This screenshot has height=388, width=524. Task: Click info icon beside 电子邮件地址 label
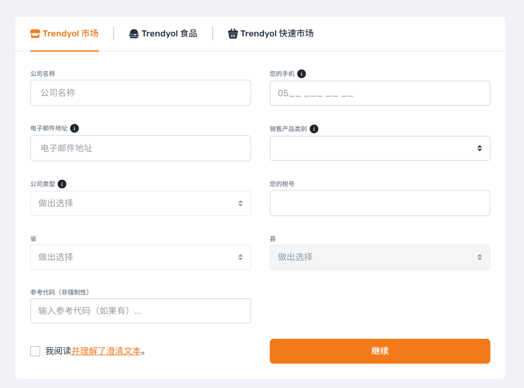coord(74,128)
